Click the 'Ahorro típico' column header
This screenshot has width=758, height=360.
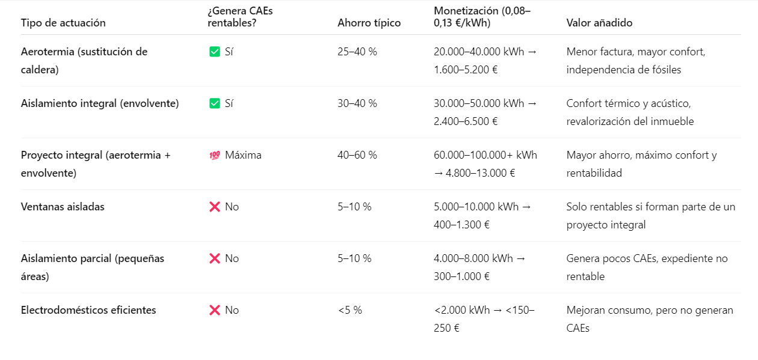(369, 23)
